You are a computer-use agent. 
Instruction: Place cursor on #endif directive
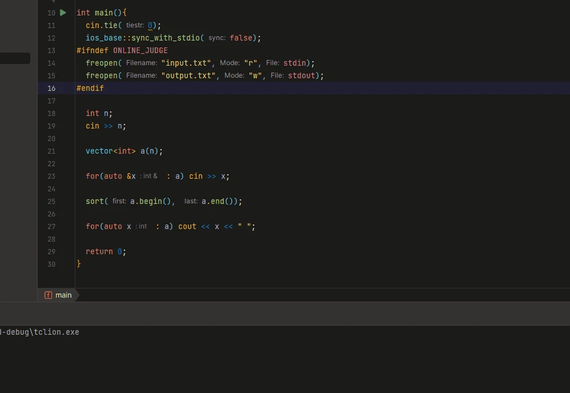point(90,89)
